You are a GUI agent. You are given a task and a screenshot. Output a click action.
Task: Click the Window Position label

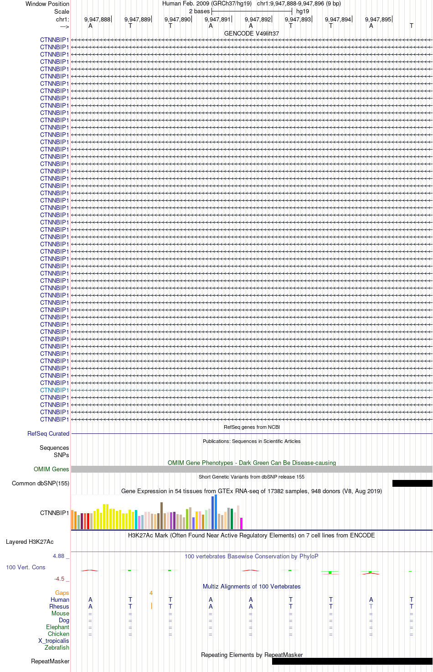click(x=47, y=4)
